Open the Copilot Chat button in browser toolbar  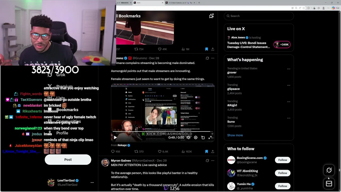tap(335, 8)
